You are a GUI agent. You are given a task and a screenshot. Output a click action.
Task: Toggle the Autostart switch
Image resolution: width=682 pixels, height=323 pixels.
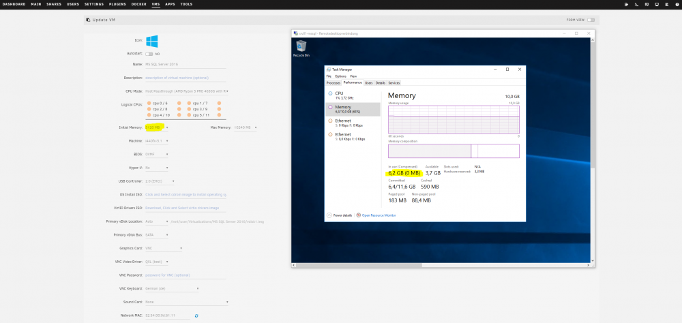point(149,54)
